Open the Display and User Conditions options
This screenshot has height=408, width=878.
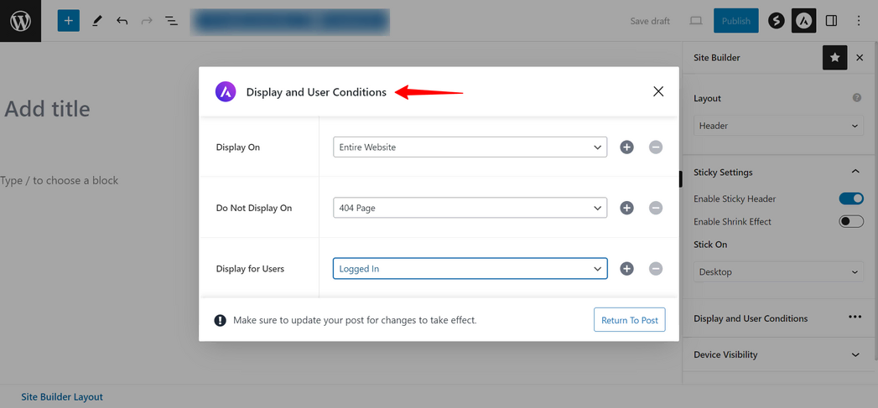point(855,318)
